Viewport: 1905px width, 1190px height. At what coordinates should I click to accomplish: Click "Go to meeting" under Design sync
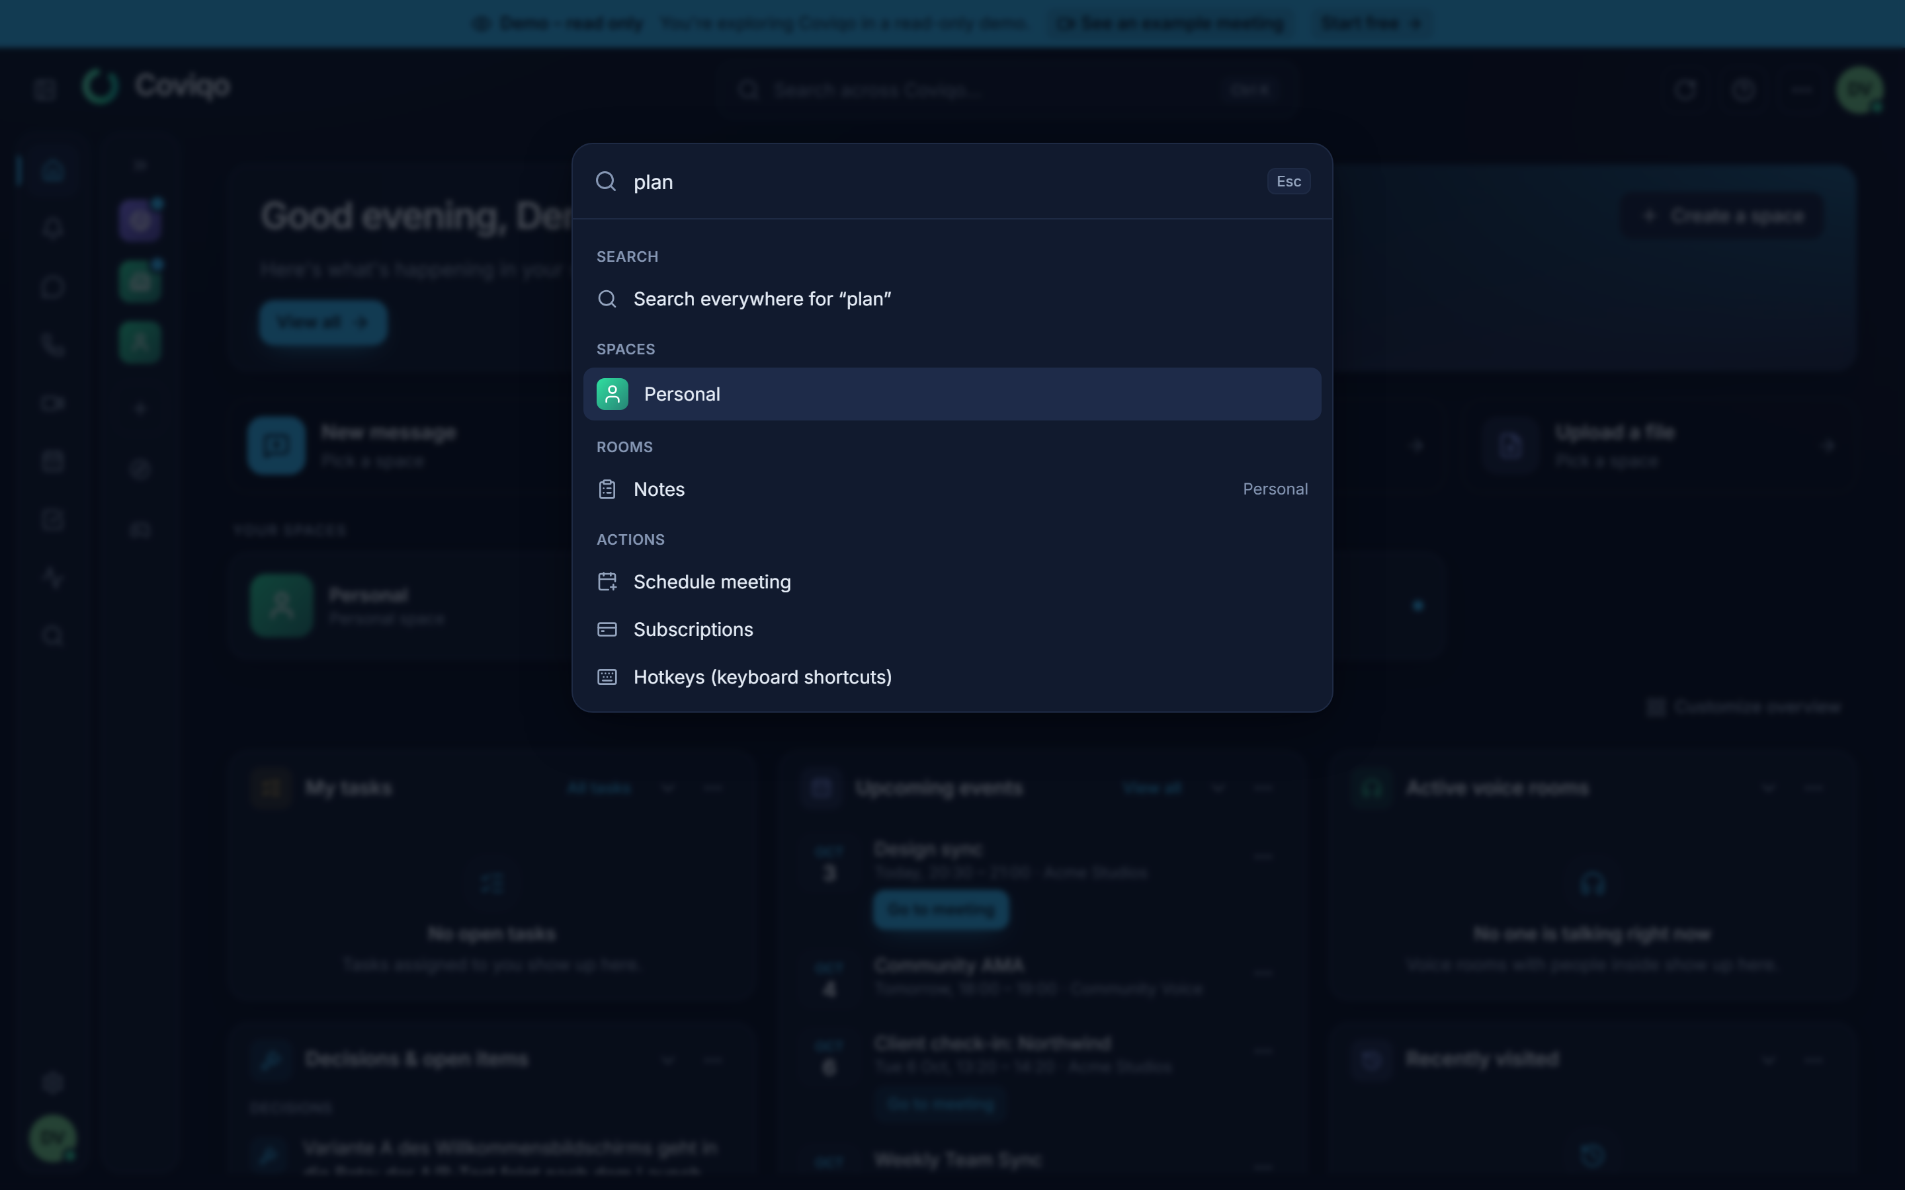tap(941, 910)
